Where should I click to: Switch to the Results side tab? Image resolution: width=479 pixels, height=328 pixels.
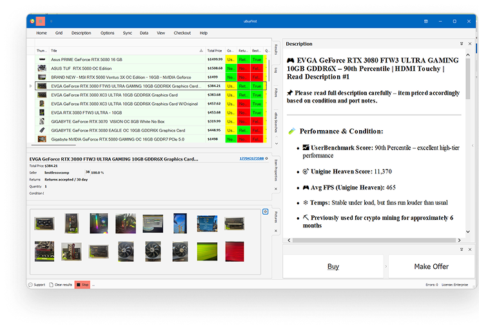pyautogui.click(x=276, y=49)
